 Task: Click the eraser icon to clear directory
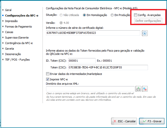pyautogui.click(x=145, y=89)
